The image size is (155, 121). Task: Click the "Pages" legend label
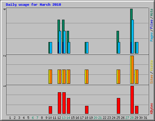[x=152, y=37]
